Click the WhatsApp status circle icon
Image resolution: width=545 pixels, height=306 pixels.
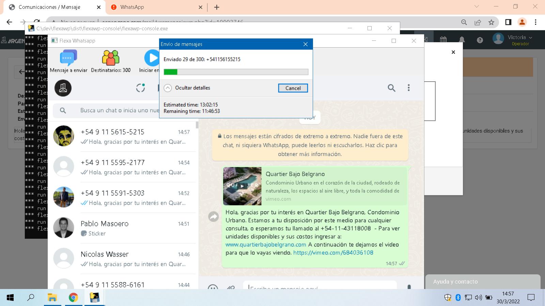pyautogui.click(x=141, y=88)
